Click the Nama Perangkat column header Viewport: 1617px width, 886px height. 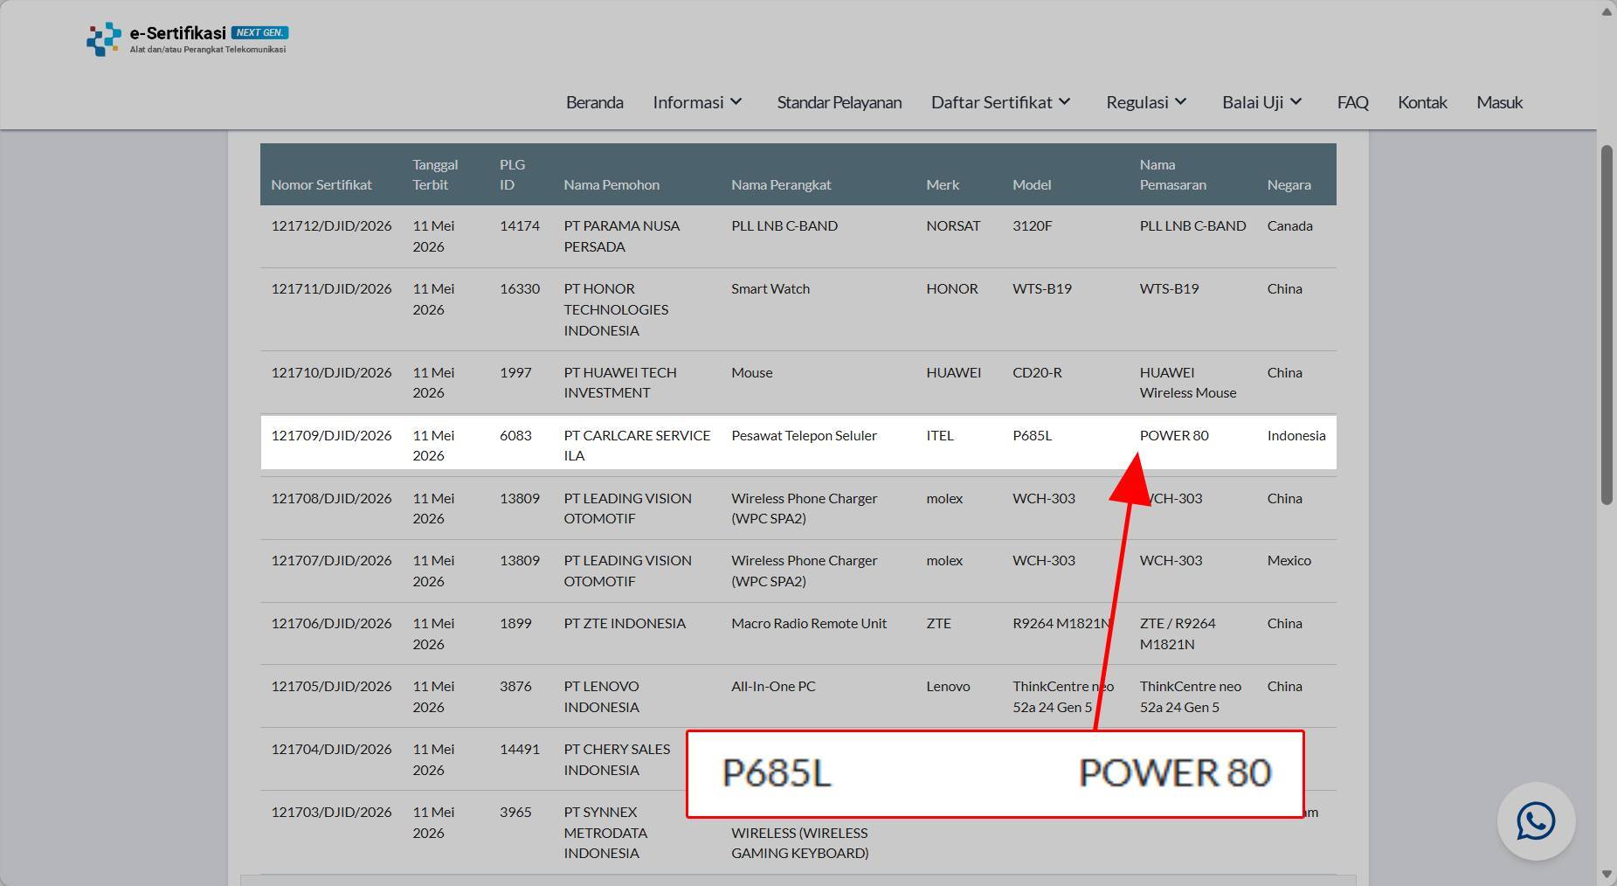pos(781,184)
